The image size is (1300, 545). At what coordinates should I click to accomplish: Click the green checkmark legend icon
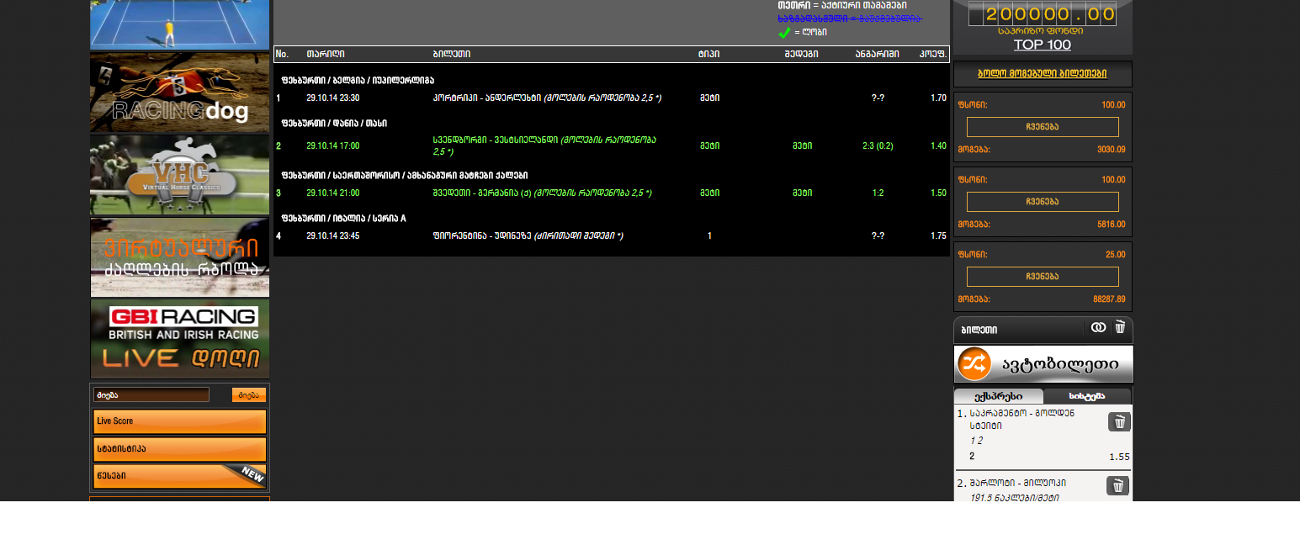[x=784, y=33]
